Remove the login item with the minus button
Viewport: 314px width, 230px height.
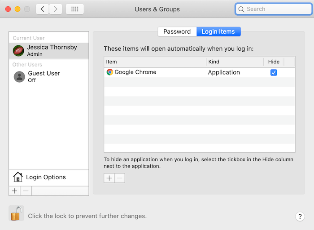pos(120,178)
